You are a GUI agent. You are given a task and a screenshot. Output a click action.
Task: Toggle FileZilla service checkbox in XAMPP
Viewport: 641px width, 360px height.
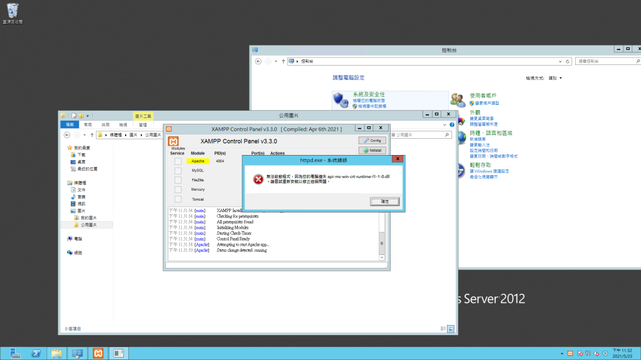pyautogui.click(x=178, y=180)
